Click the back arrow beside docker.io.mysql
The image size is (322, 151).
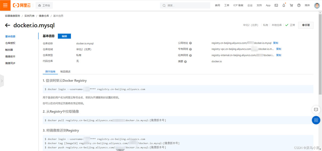tap(7, 25)
